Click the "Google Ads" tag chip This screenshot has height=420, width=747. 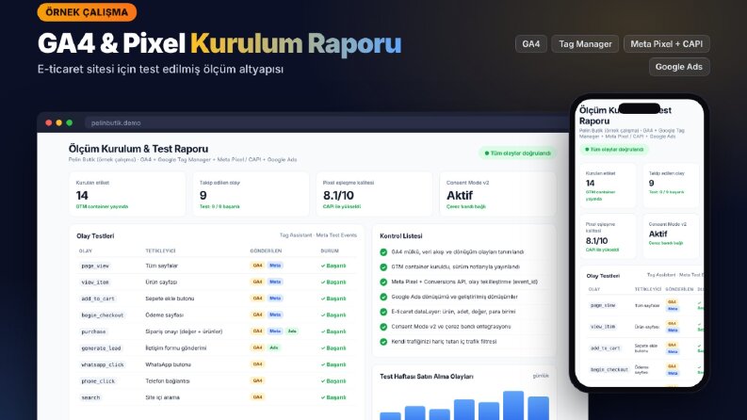(679, 67)
